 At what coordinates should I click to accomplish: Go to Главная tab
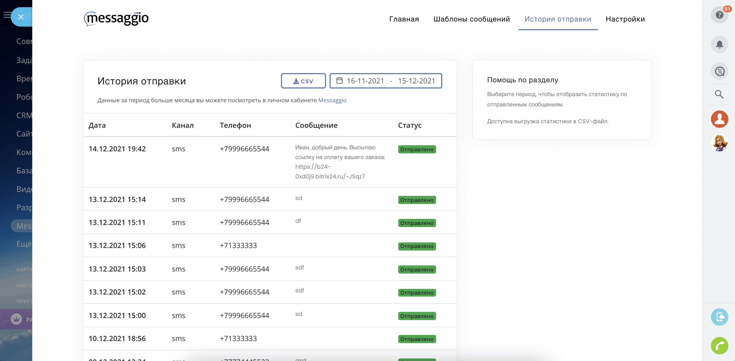tap(404, 19)
